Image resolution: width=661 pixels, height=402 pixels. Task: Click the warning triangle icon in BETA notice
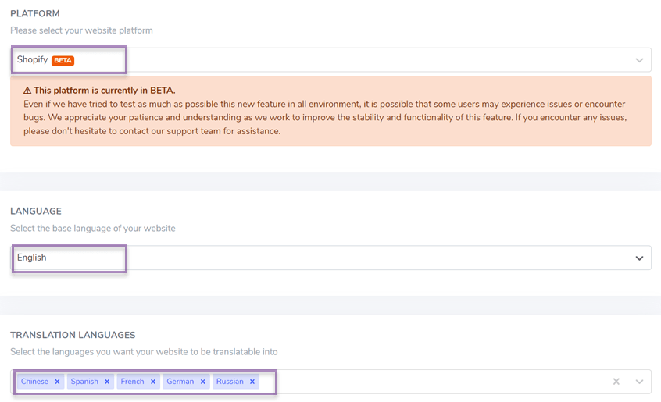27,91
